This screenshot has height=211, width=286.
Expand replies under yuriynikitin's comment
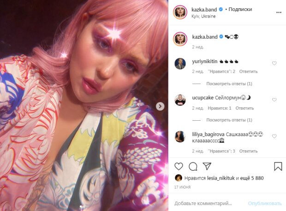pyautogui.click(x=229, y=84)
